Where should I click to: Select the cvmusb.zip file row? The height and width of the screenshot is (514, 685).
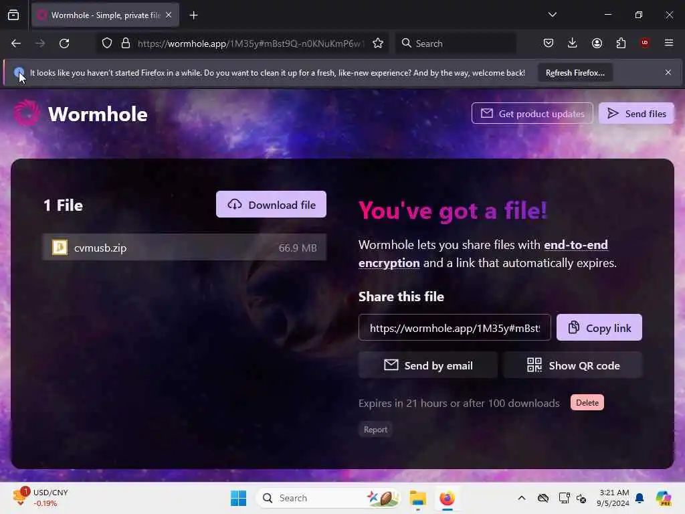pos(184,248)
